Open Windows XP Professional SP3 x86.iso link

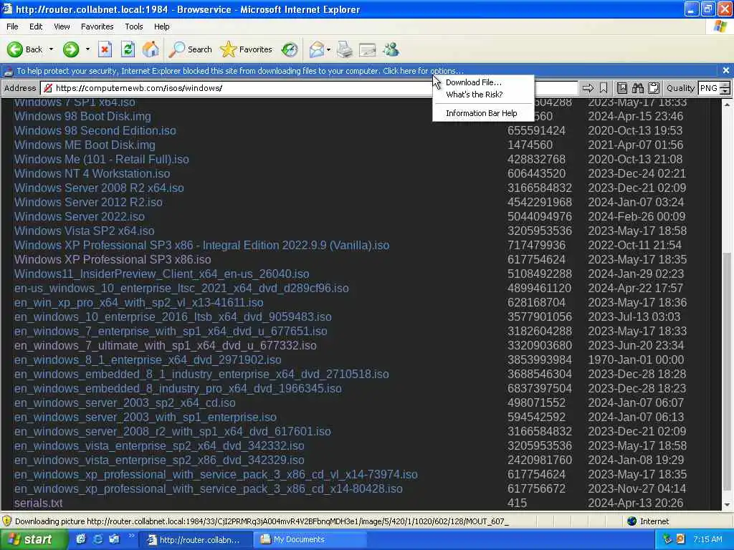(x=113, y=259)
